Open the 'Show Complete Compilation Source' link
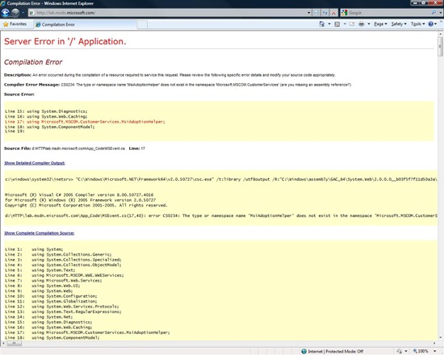The width and height of the screenshot is (444, 355). click(40, 233)
